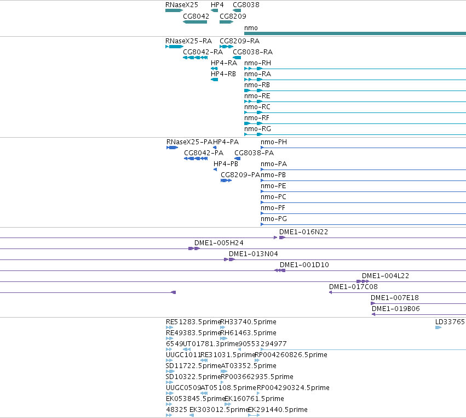
Task: Click the EK291440.5prime EST
Action: click(254, 416)
